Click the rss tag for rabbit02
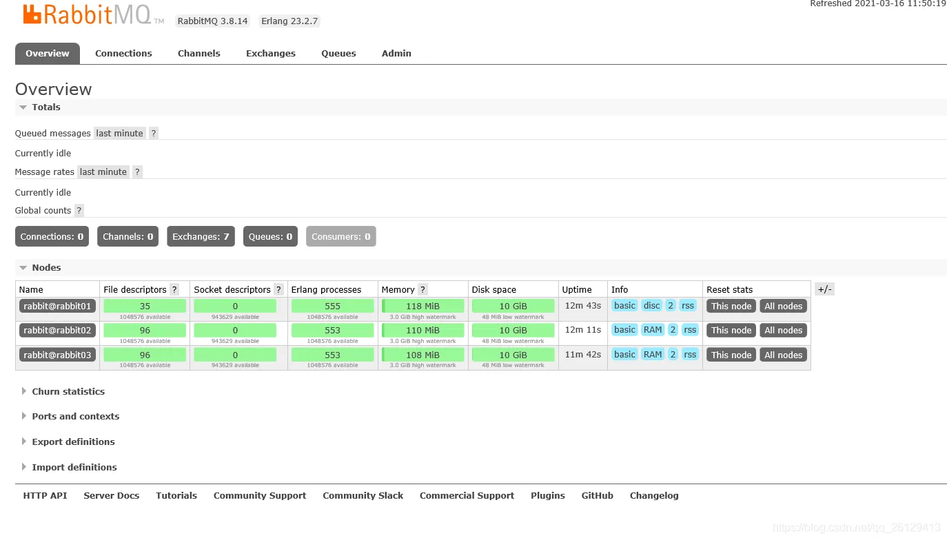947x540 pixels. pos(690,329)
